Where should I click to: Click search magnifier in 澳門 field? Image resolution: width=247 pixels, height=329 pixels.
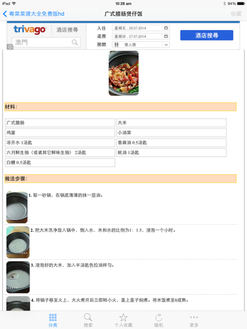coord(75,42)
